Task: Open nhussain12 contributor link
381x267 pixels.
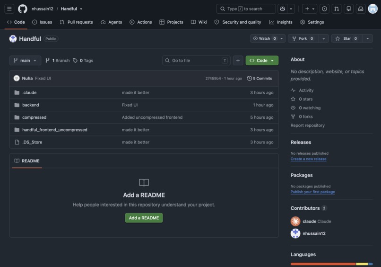Action: point(314,233)
